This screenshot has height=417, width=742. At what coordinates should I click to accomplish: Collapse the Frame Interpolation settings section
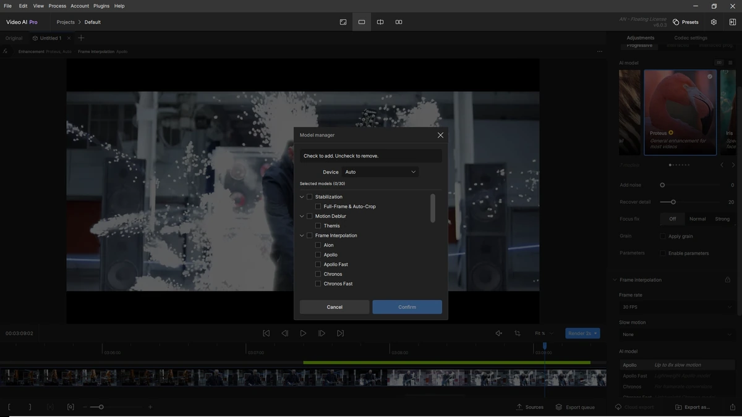click(615, 280)
